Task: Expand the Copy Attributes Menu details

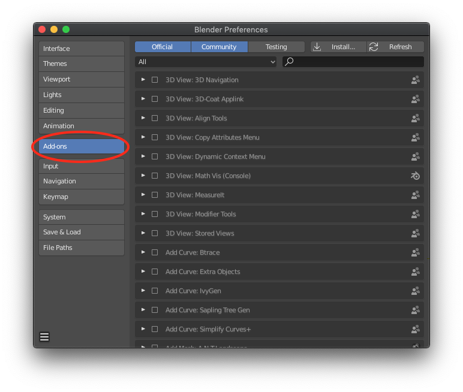Action: point(143,137)
